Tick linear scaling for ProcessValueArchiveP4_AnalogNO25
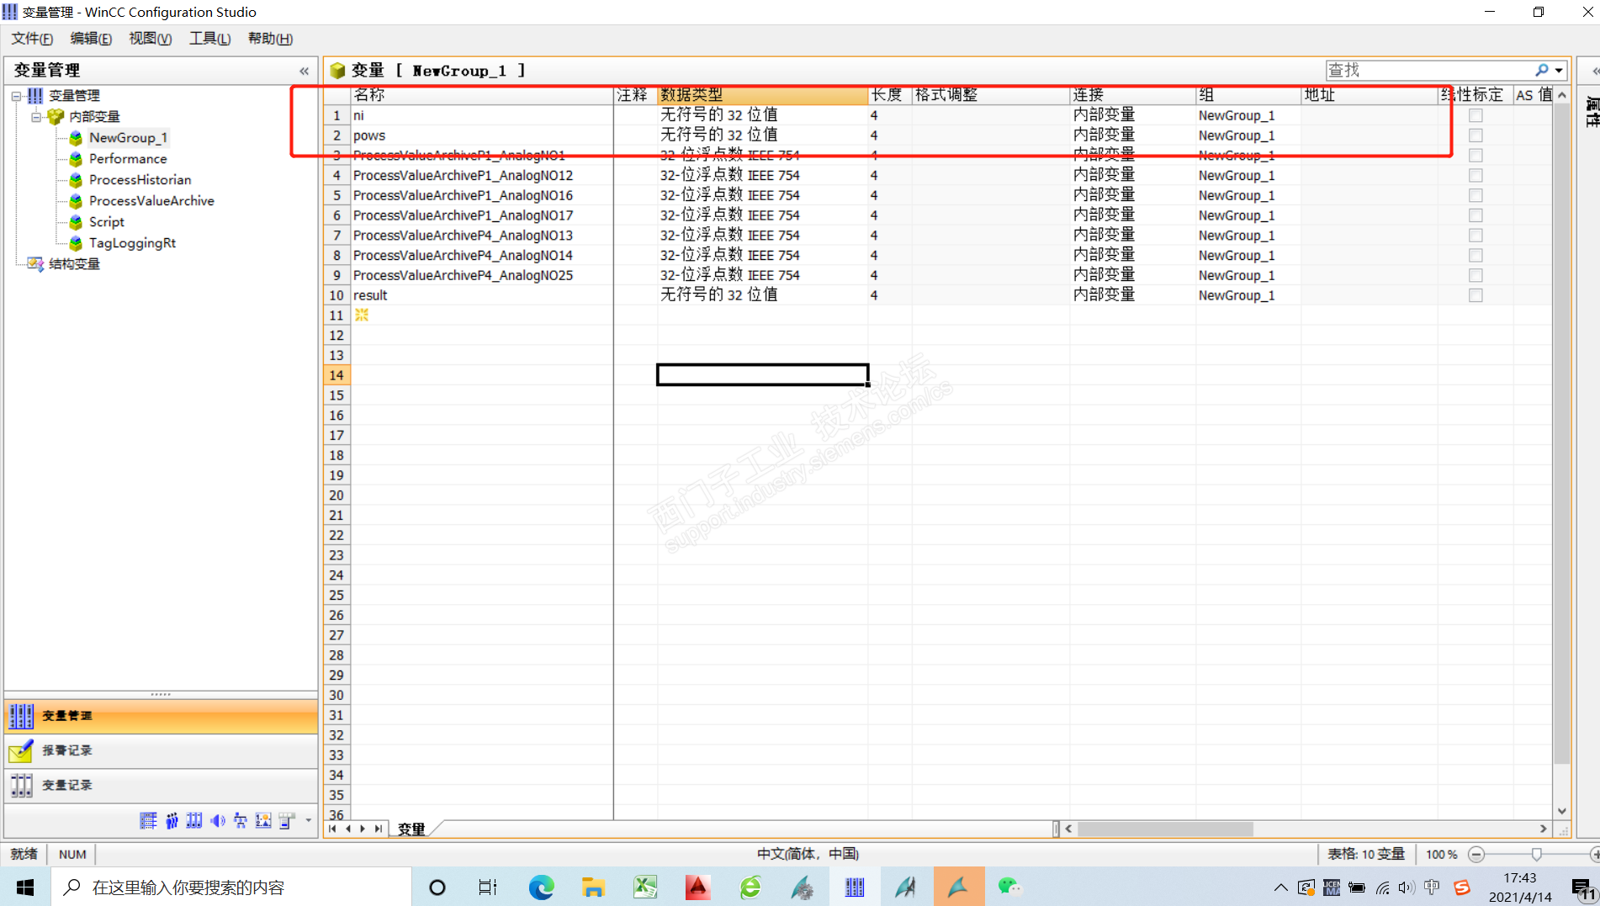The height and width of the screenshot is (906, 1600). click(x=1475, y=275)
